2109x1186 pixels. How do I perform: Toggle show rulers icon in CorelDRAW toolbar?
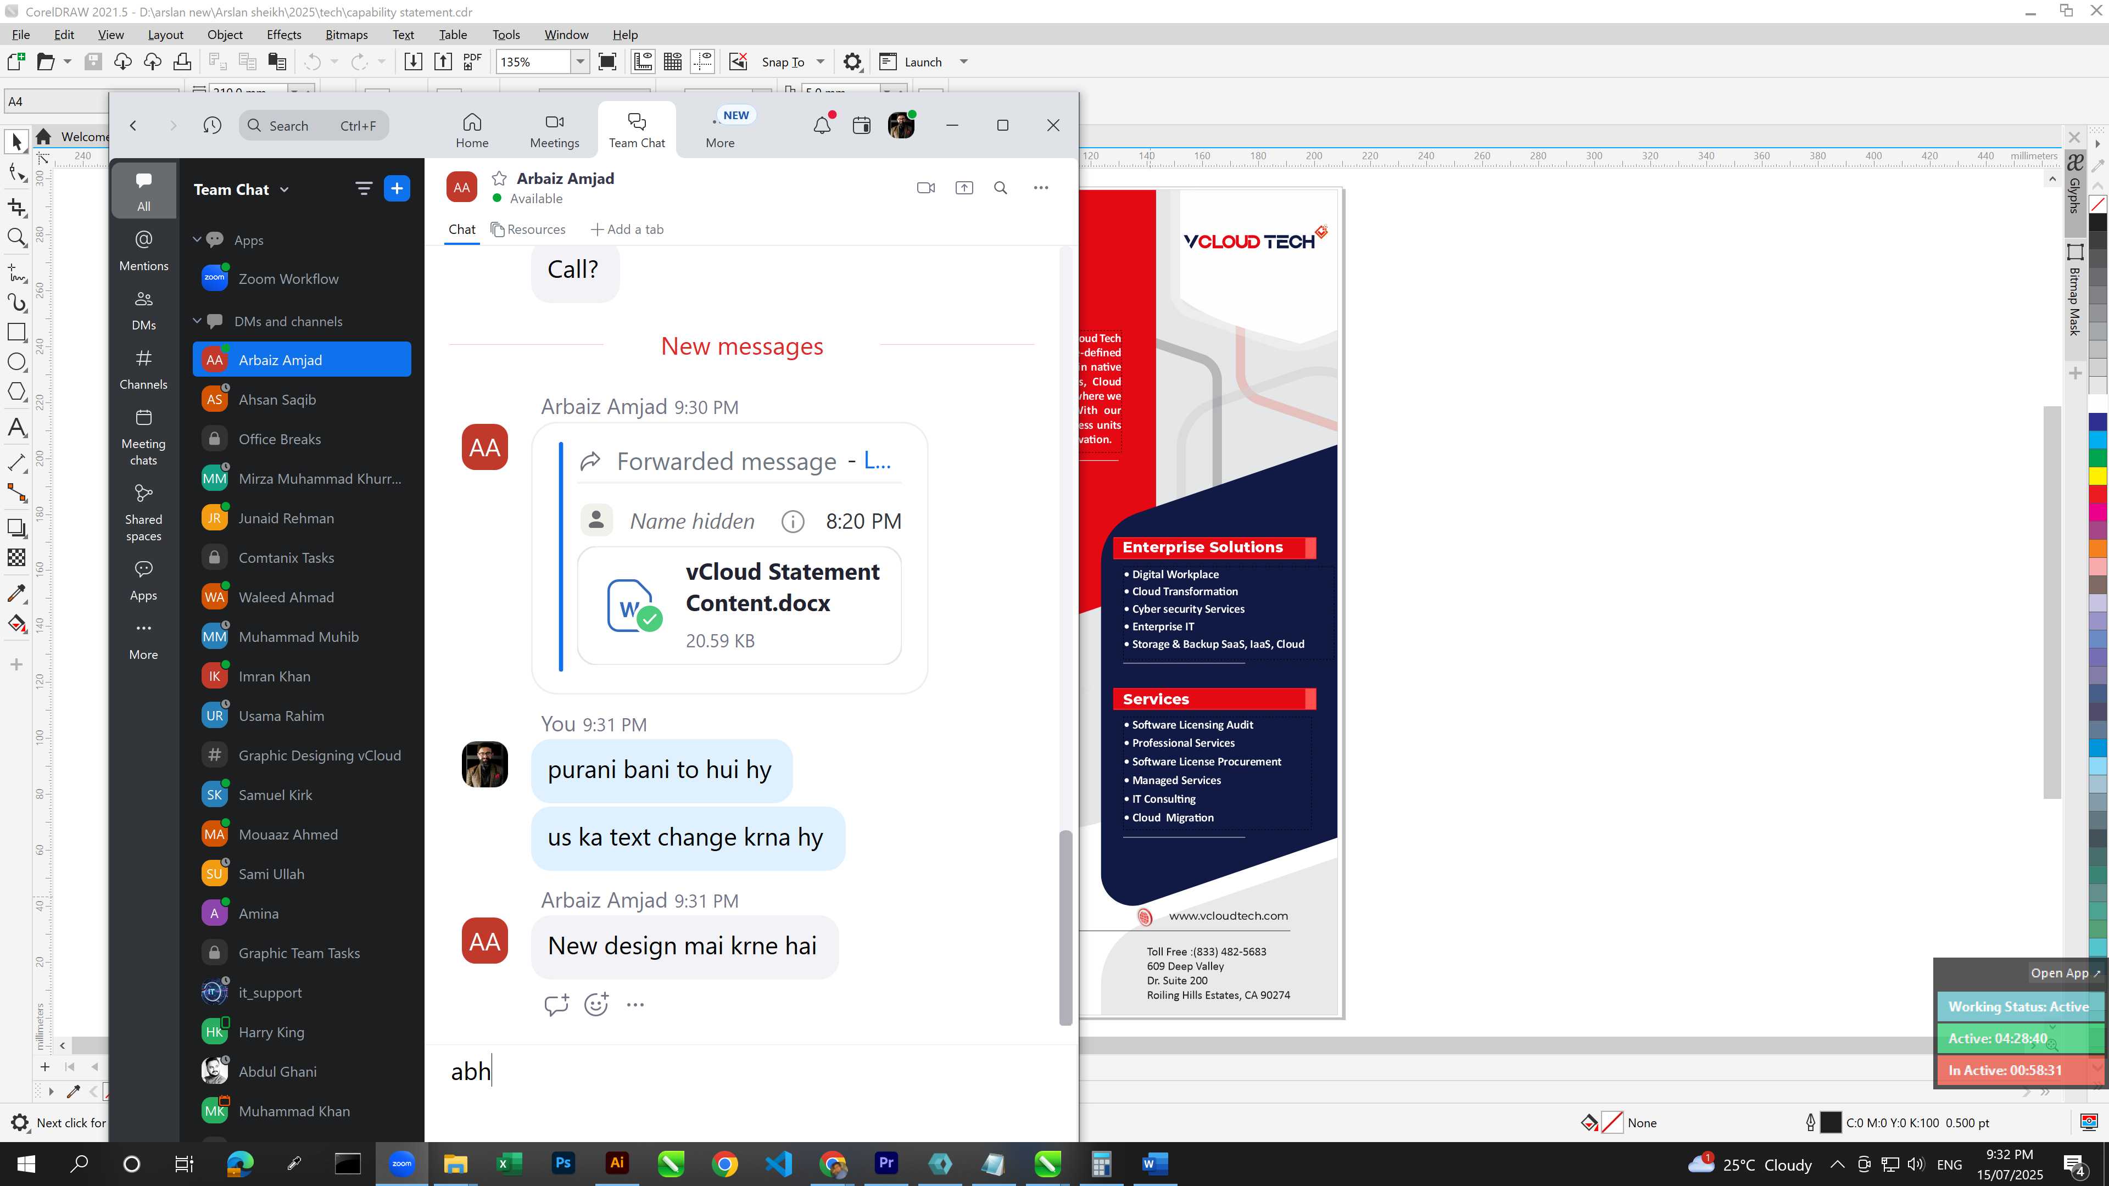pyautogui.click(x=644, y=61)
